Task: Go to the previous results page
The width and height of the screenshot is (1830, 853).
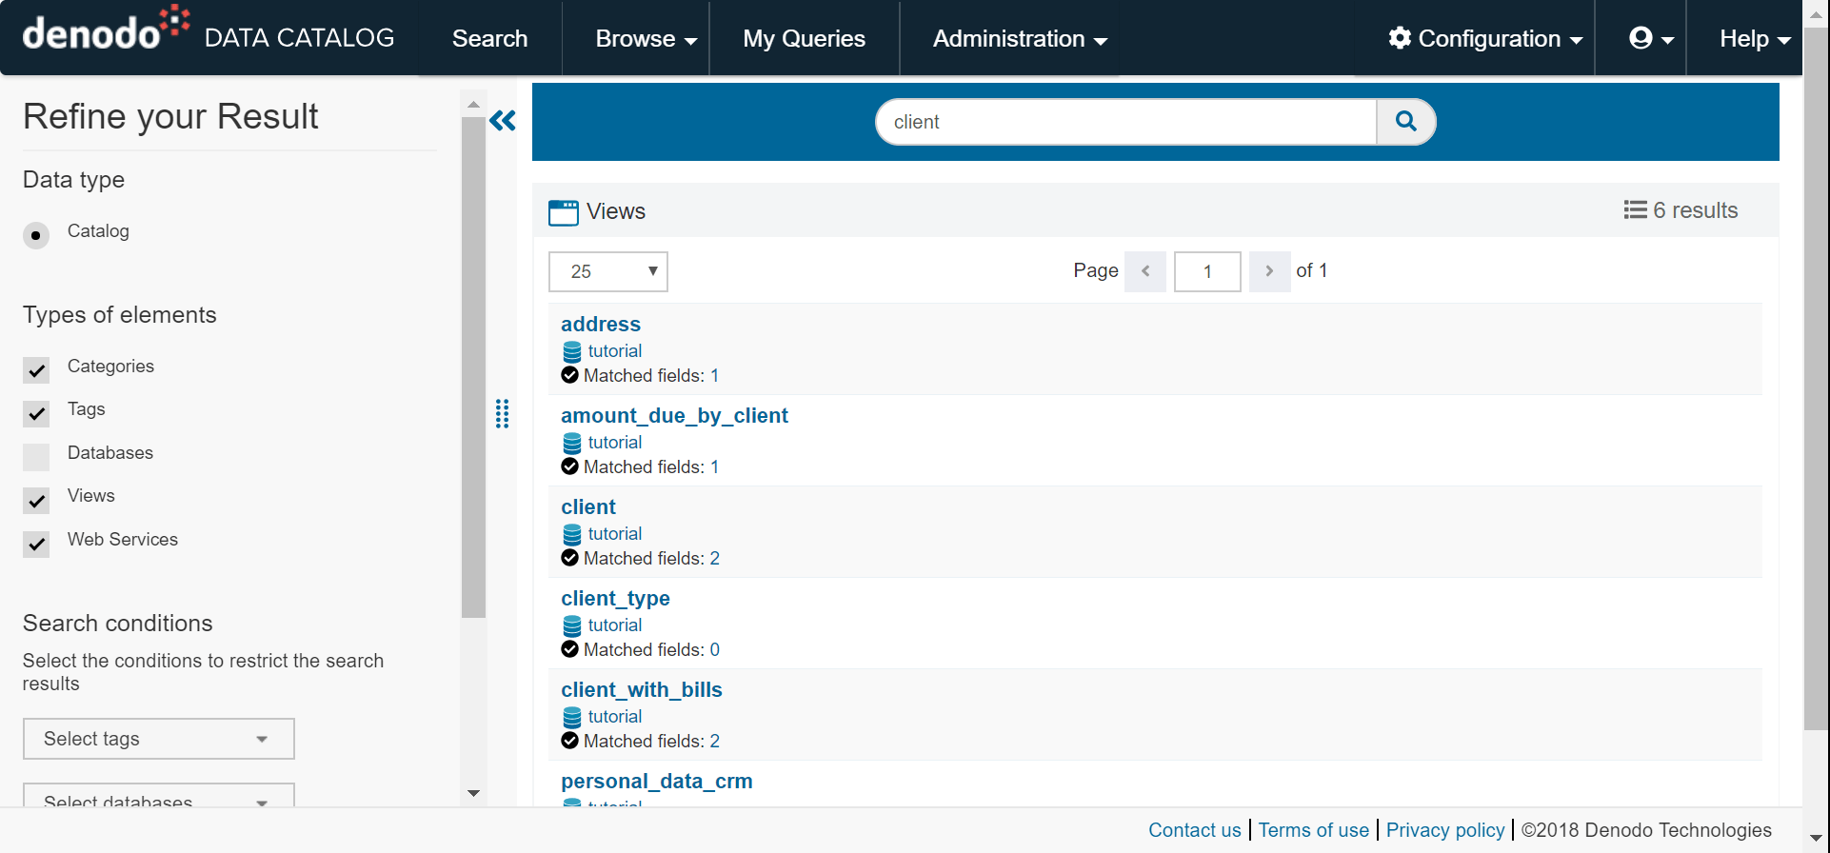Action: (x=1145, y=271)
